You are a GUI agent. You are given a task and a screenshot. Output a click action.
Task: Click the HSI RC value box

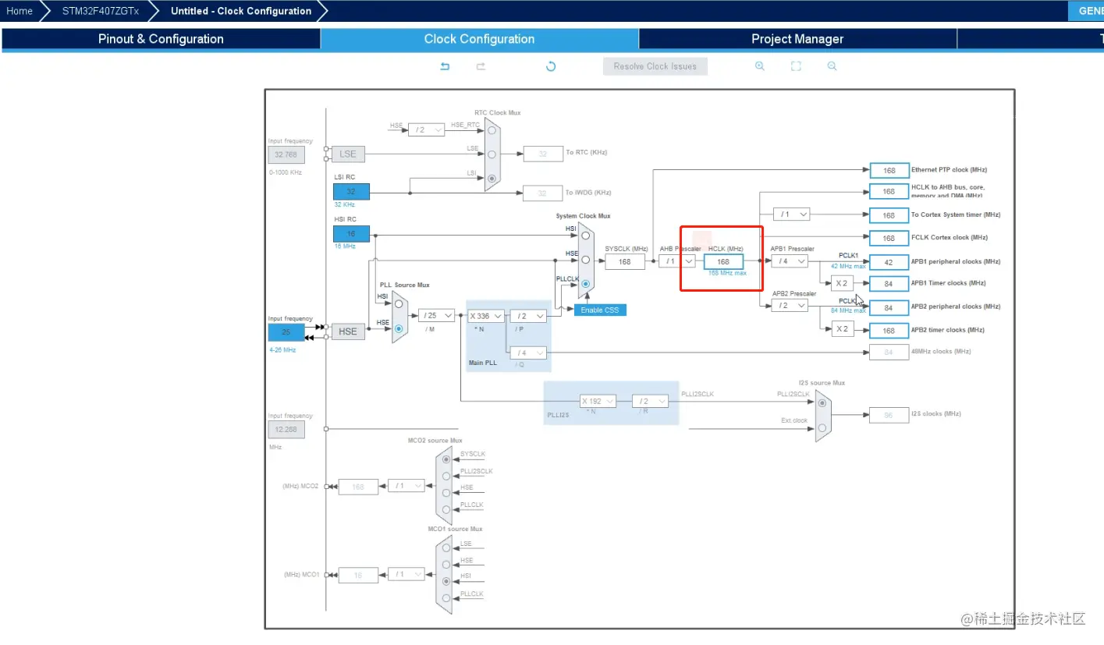[x=351, y=234]
